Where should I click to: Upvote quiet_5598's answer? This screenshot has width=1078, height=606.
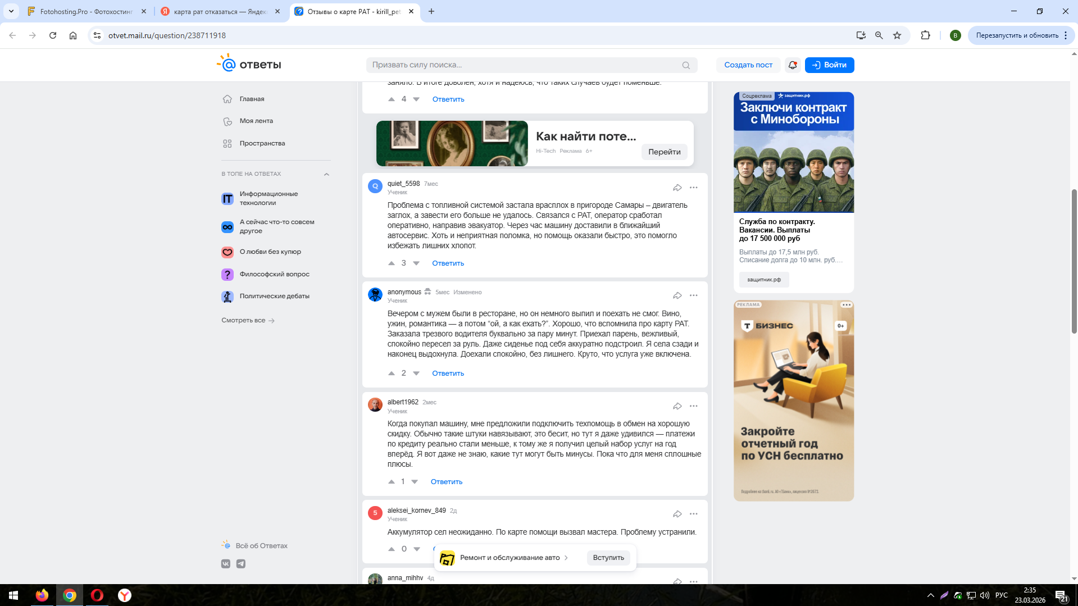tap(392, 263)
